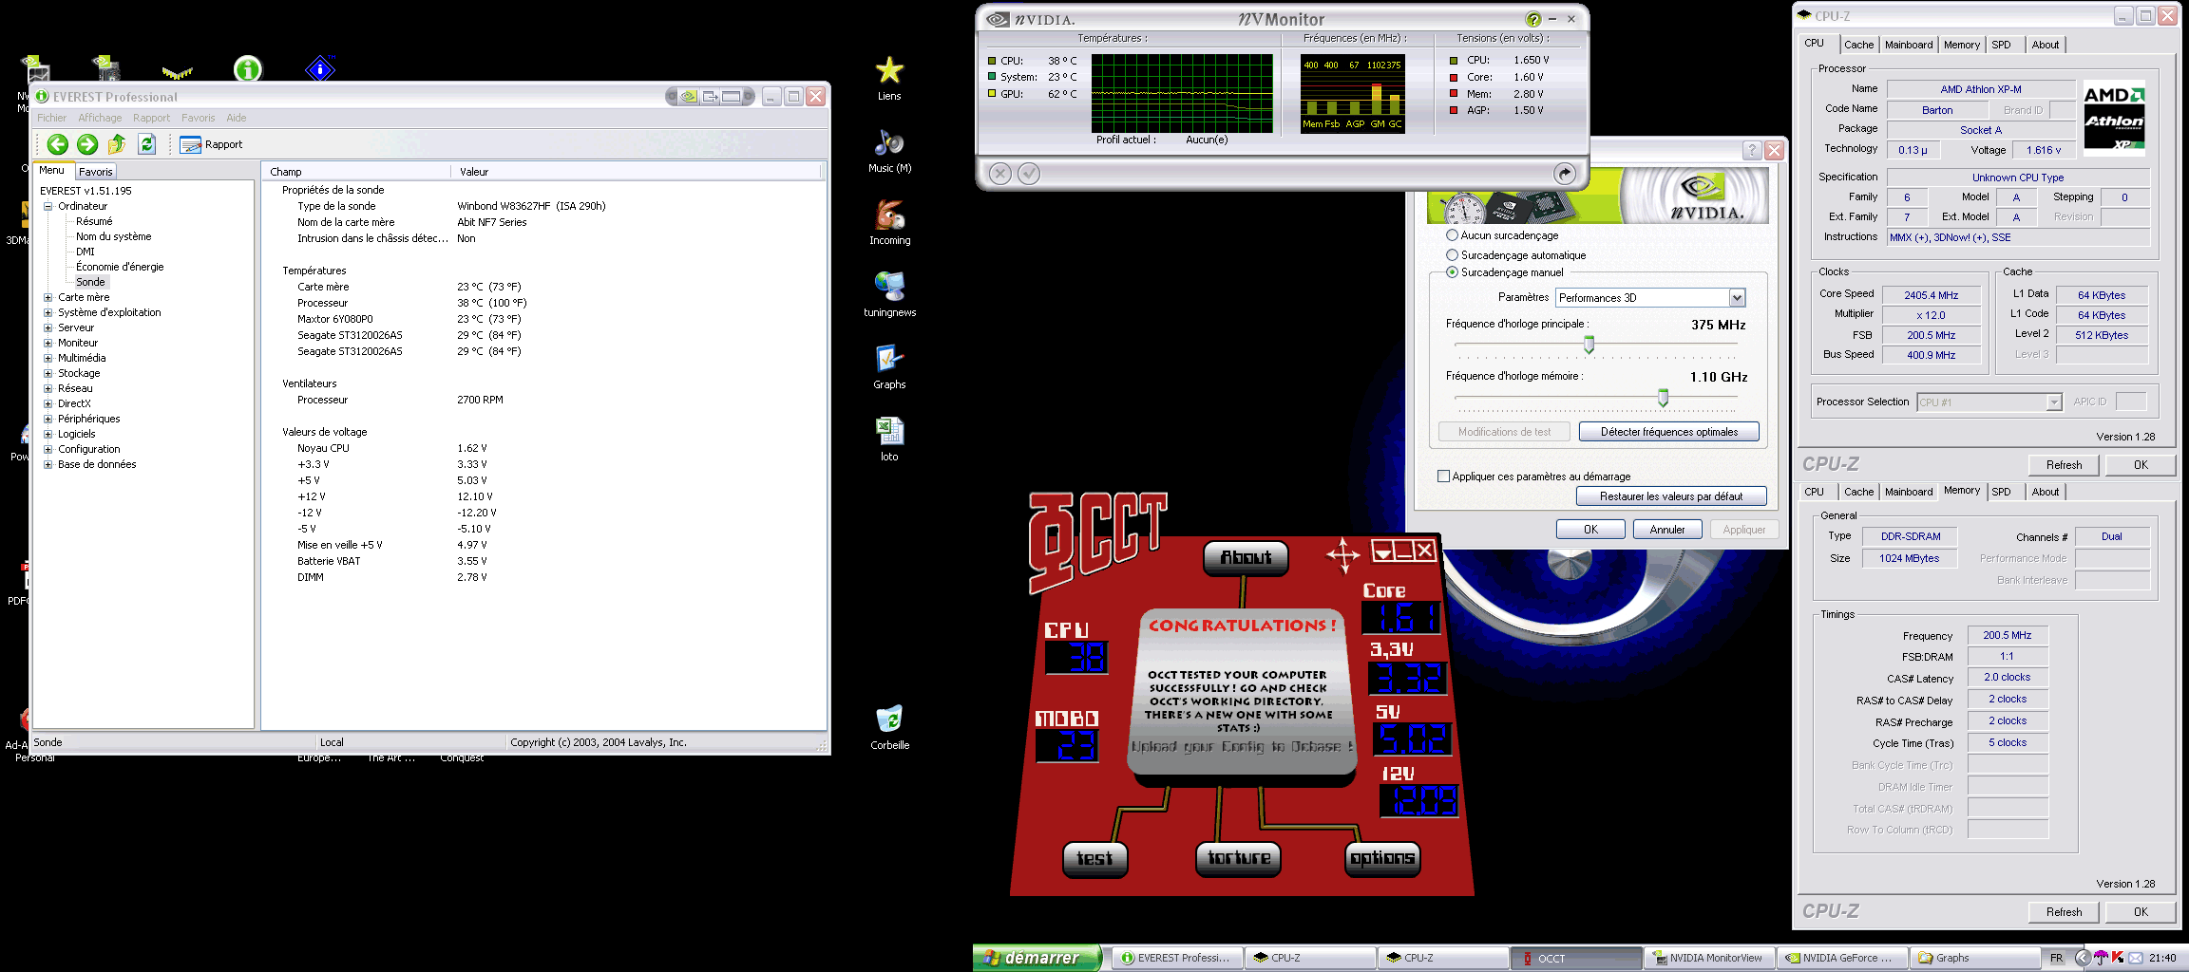Click the EVEREST folder up-level icon

click(117, 144)
